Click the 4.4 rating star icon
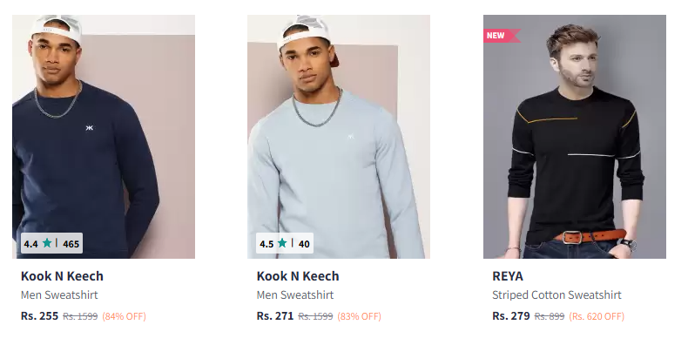The image size is (688, 345). point(47,243)
